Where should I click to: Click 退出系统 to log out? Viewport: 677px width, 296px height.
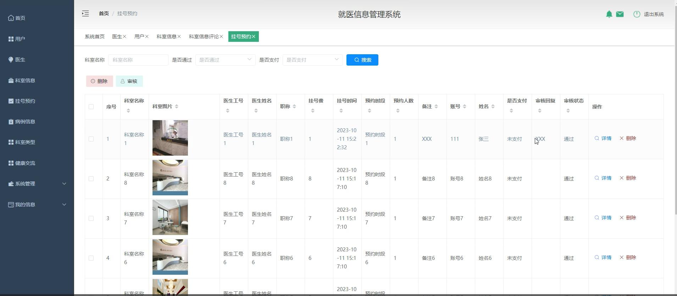coord(654,14)
